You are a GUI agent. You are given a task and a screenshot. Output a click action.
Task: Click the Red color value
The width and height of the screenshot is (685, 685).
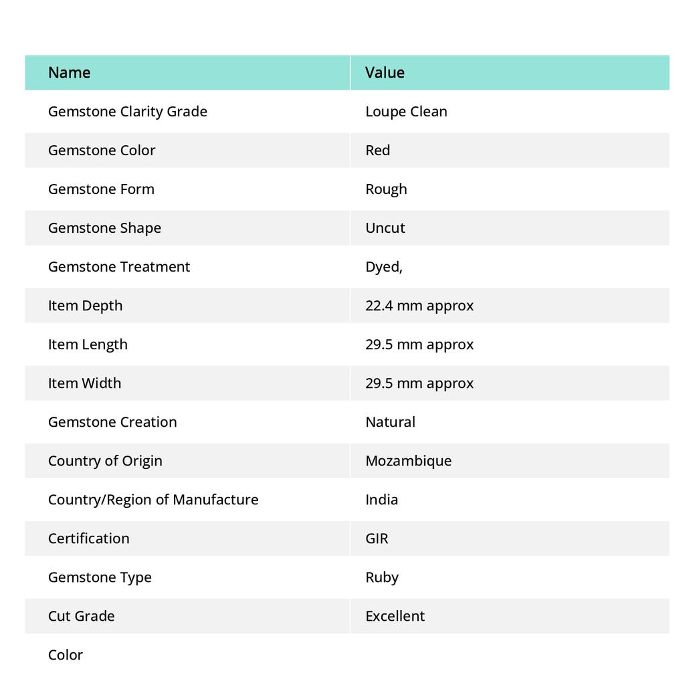coord(377,151)
